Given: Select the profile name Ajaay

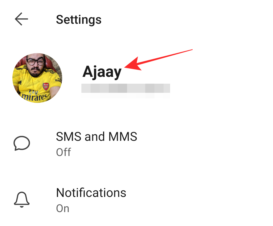Looking at the screenshot, I should coord(102,72).
